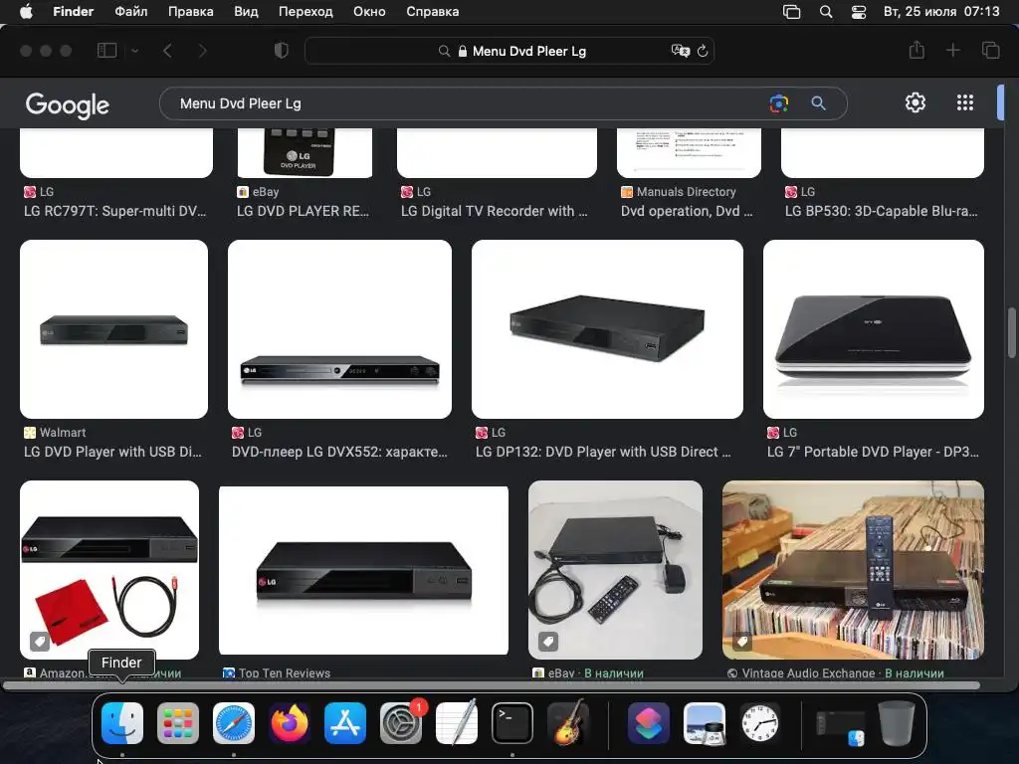Viewport: 1019px width, 764px height.
Task: Open LG DP132 DVD Player thumbnail
Action: tap(607, 329)
